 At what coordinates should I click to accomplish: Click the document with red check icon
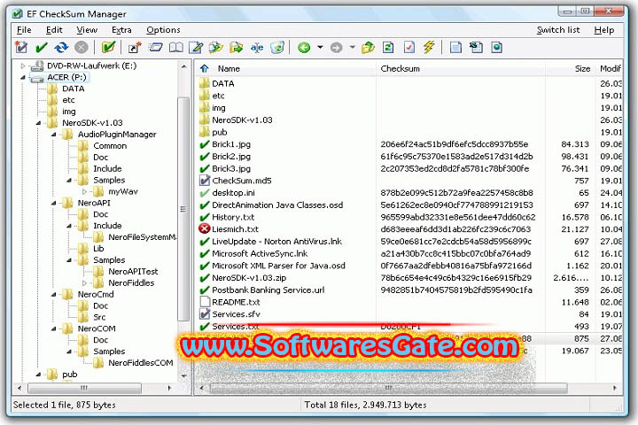(x=408, y=48)
